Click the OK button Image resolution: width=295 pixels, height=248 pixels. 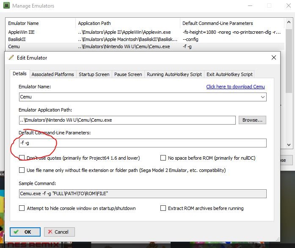[x=25, y=232]
